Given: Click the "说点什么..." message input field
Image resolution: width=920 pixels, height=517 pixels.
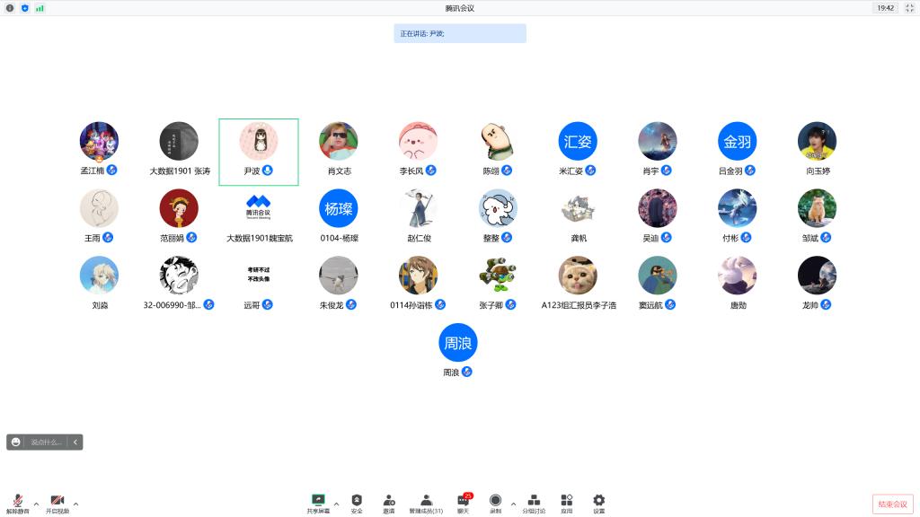Looking at the screenshot, I should 47,442.
